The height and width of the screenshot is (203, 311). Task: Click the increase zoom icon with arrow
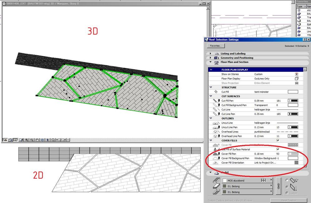[21, 140]
